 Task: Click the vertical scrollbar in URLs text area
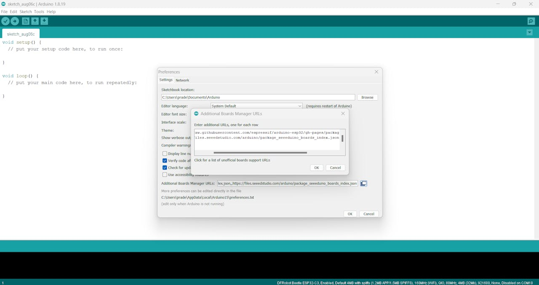point(342,138)
